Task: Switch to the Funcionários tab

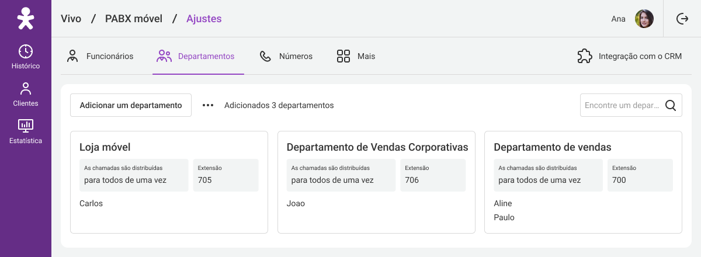Action: coord(100,57)
